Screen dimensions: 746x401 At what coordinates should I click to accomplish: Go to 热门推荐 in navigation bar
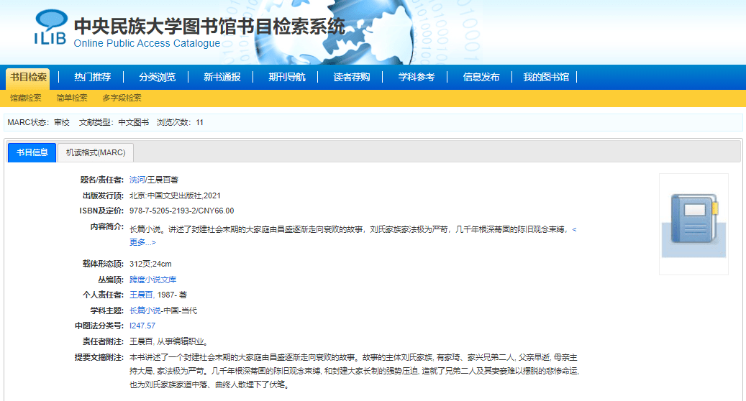[92, 77]
